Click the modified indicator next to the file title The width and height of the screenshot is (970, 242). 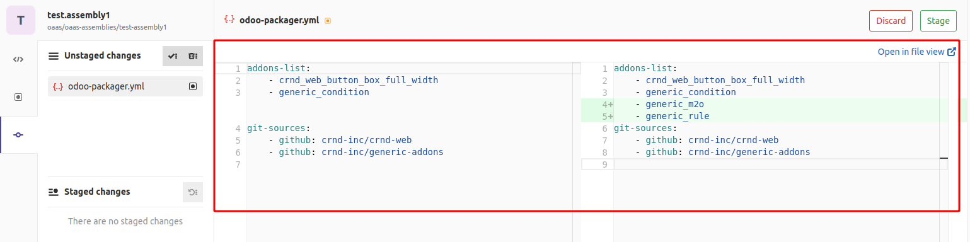pyautogui.click(x=328, y=21)
